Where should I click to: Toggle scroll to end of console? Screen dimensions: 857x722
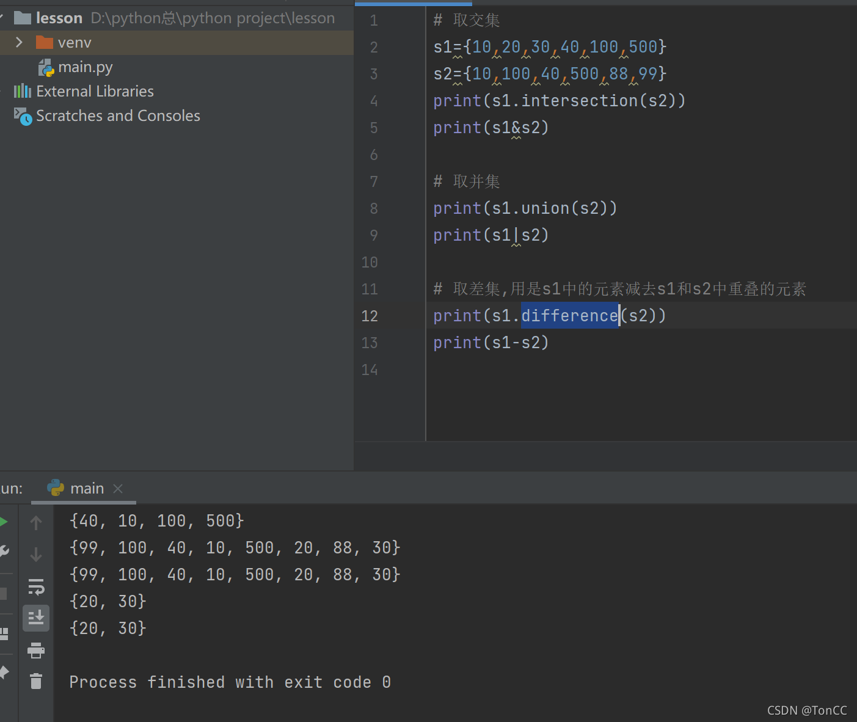[36, 618]
